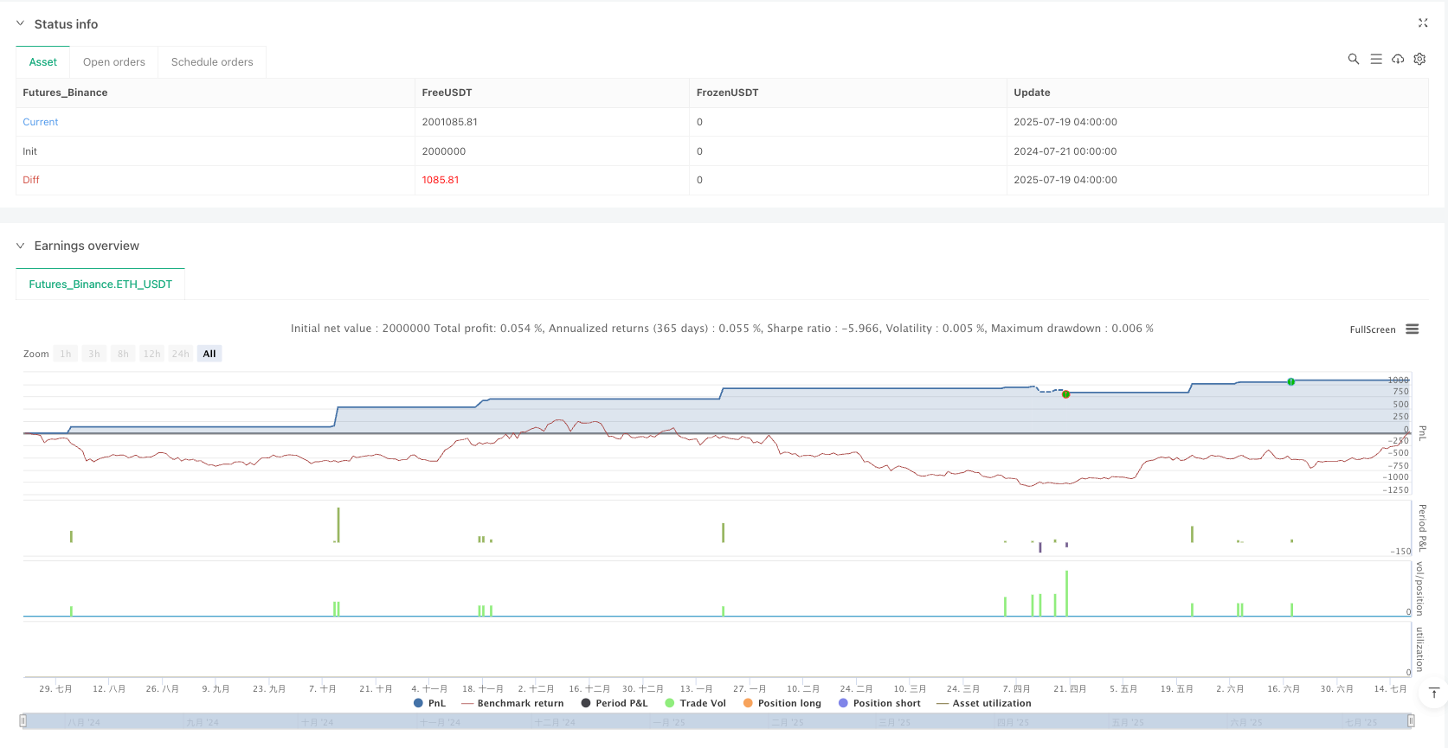This screenshot has width=1448, height=748.
Task: Toggle the PnL series in chart legend
Action: coord(430,703)
